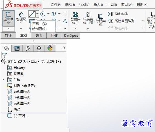155x132 pixels.
Task: Select the Smart Dimension (智能尺寸) tool
Action: pyautogui.click(x=21, y=18)
